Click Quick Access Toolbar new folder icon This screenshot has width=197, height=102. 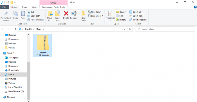click(12, 2)
